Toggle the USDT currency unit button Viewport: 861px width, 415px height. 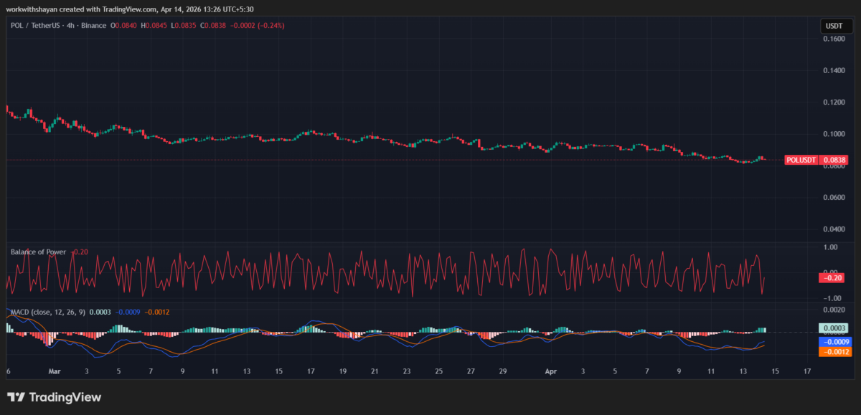(837, 25)
